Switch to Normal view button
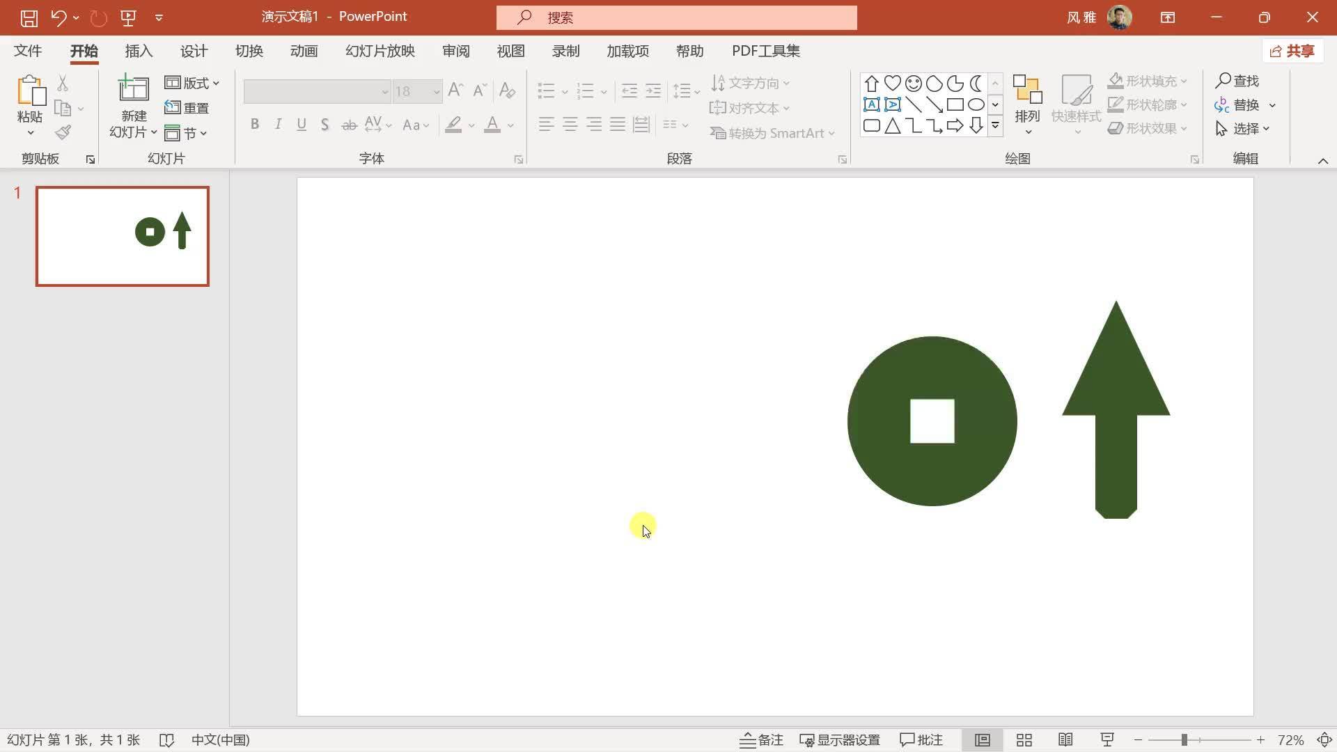1337x752 pixels. tap(982, 740)
